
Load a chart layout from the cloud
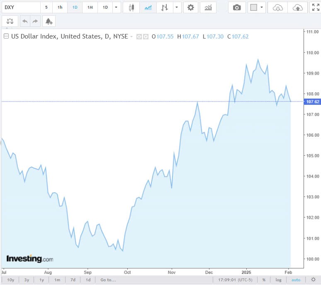tap(278, 7)
